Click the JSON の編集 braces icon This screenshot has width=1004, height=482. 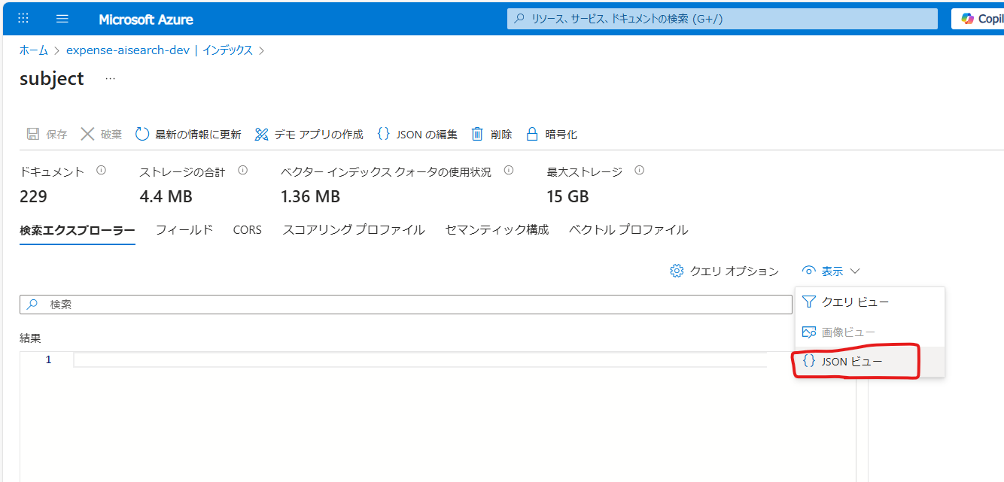click(x=383, y=135)
